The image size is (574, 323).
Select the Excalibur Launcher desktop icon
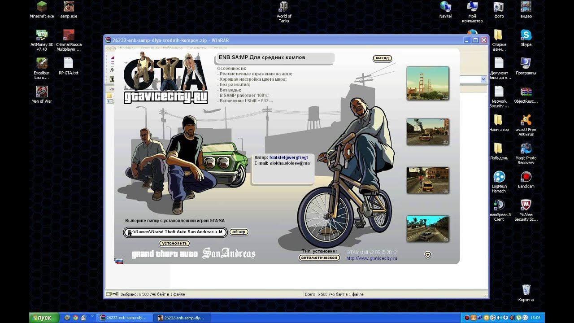[42, 68]
